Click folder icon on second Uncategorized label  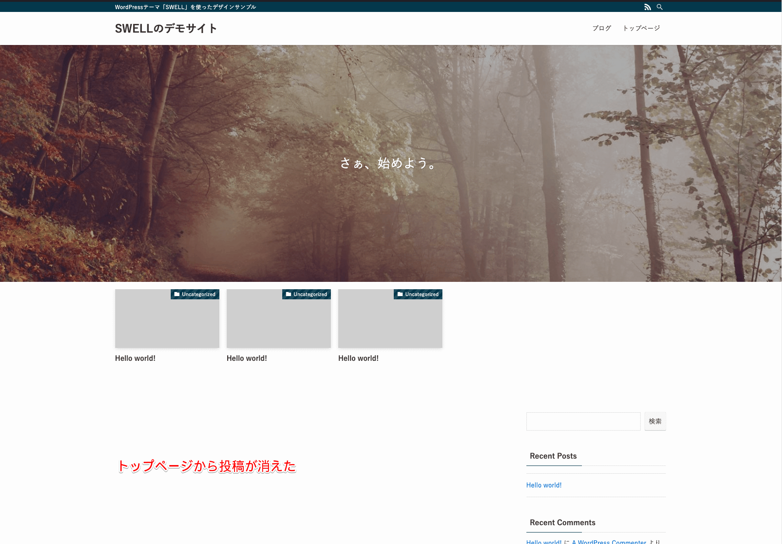(288, 294)
